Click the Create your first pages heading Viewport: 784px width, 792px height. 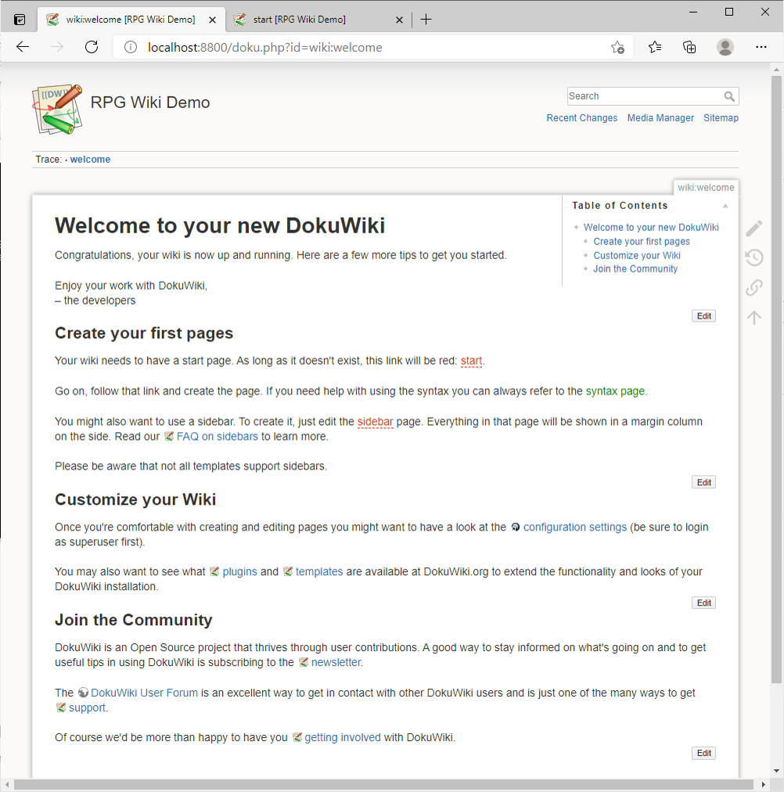144,333
